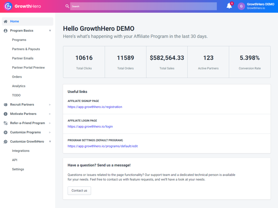278x208 pixels.
Task: Collapse the Program Basics arrow
Action: tap(50, 31)
